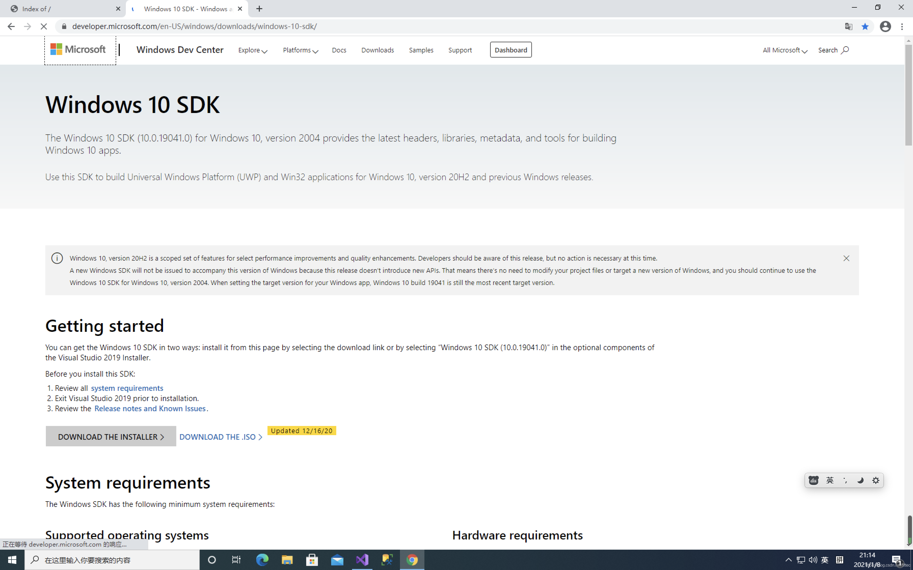Toggle IME English/Chinese mode on floating bar

point(830,480)
